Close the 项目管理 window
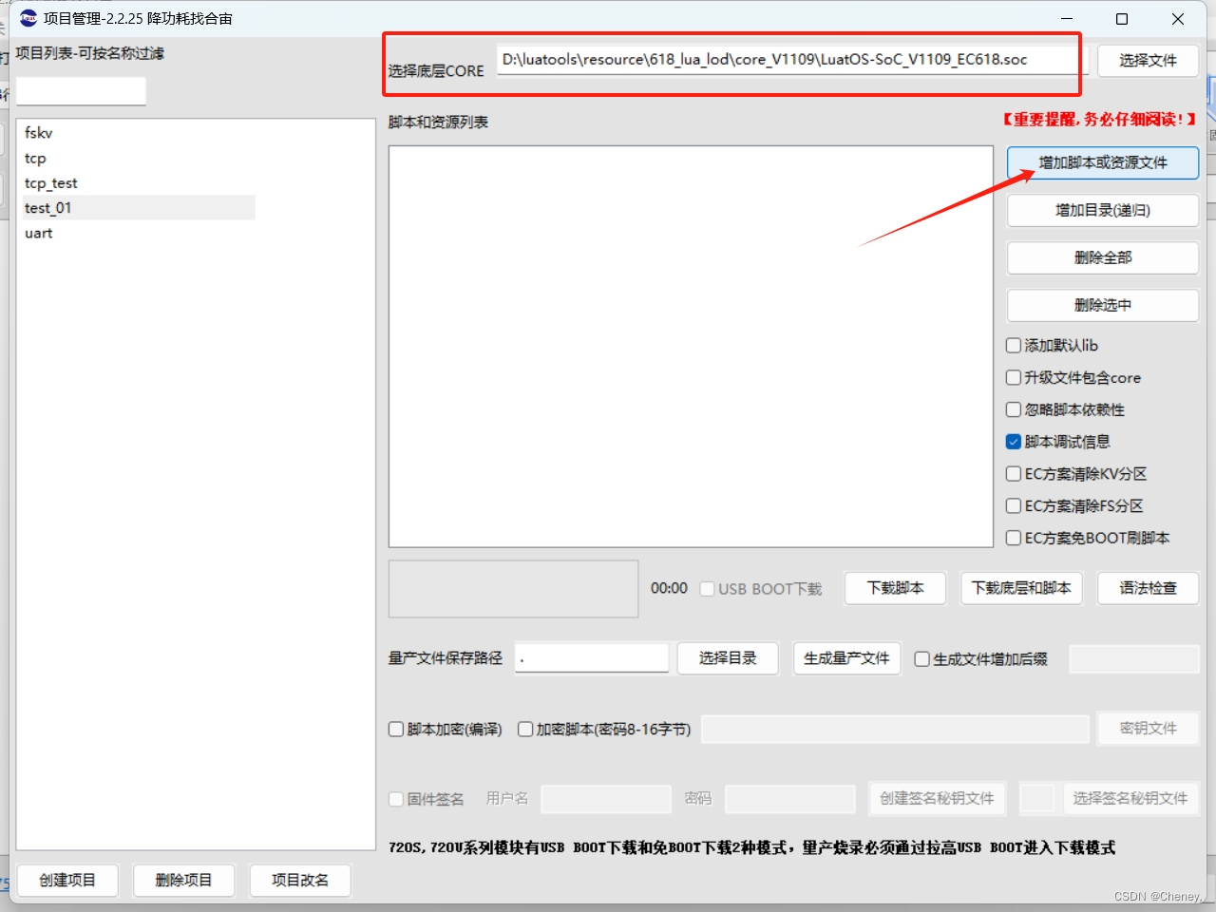 tap(1178, 19)
